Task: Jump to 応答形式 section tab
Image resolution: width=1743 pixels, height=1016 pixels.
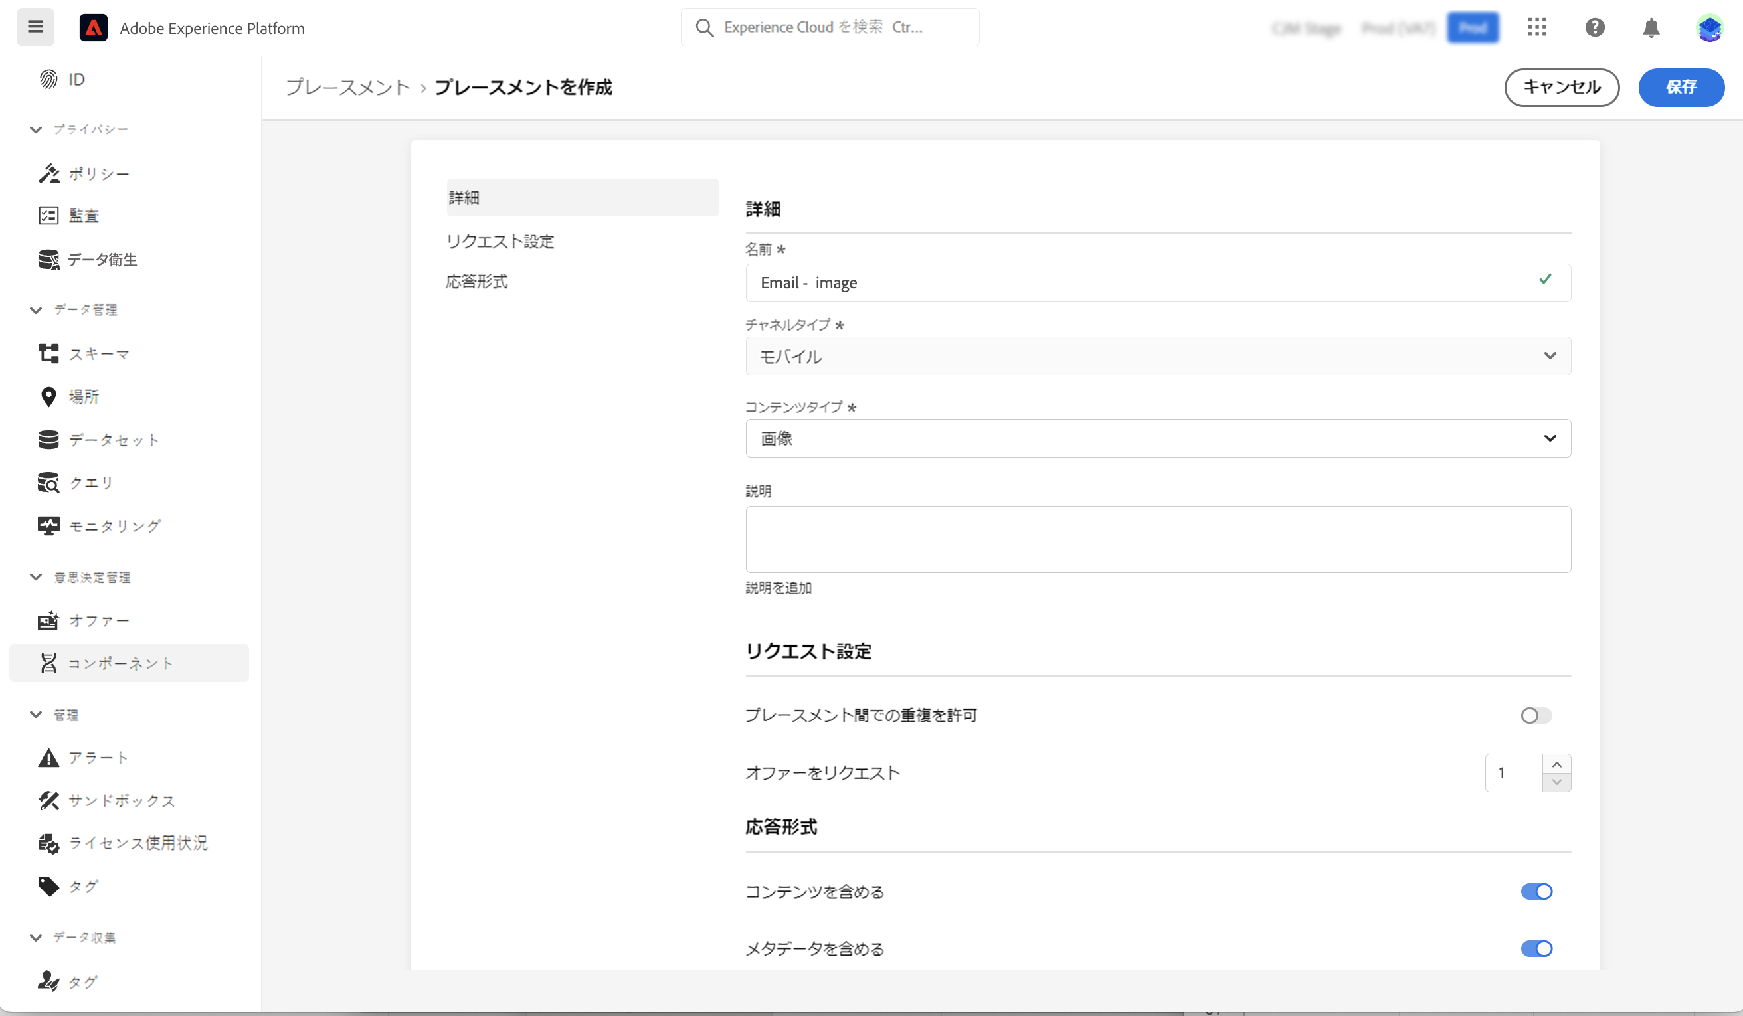Action: click(476, 282)
